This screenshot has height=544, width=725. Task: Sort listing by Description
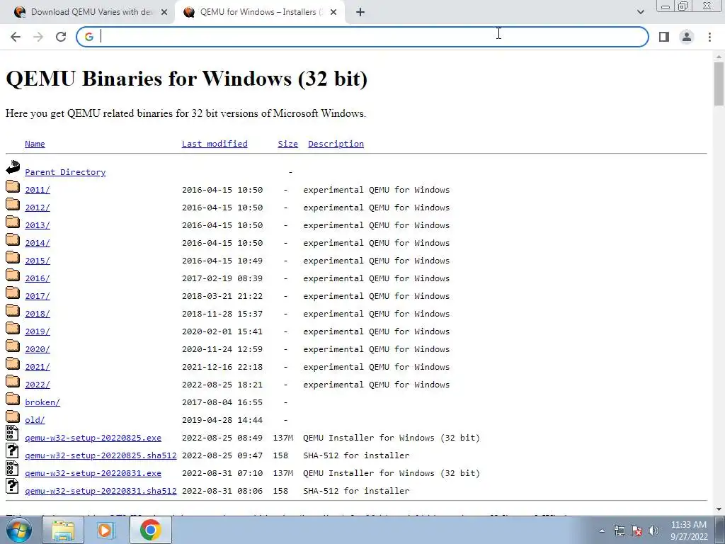336,144
